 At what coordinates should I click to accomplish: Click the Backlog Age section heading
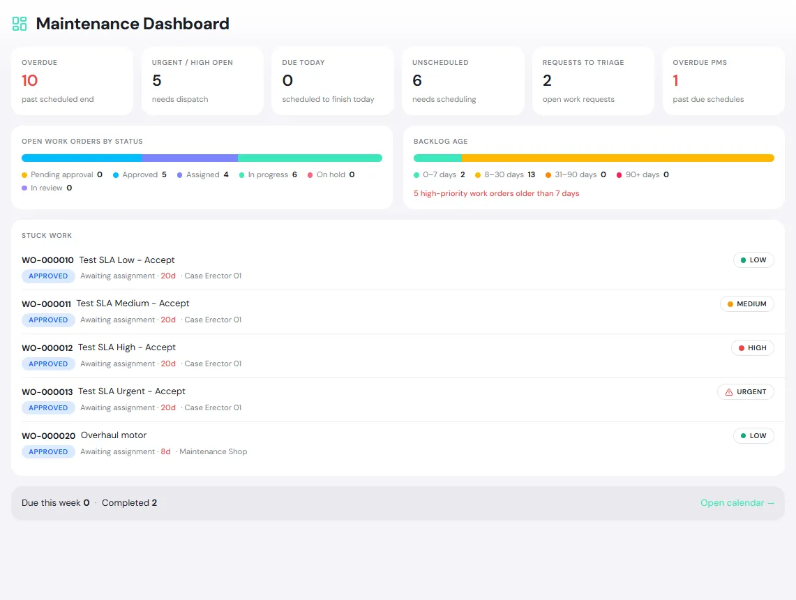click(441, 141)
